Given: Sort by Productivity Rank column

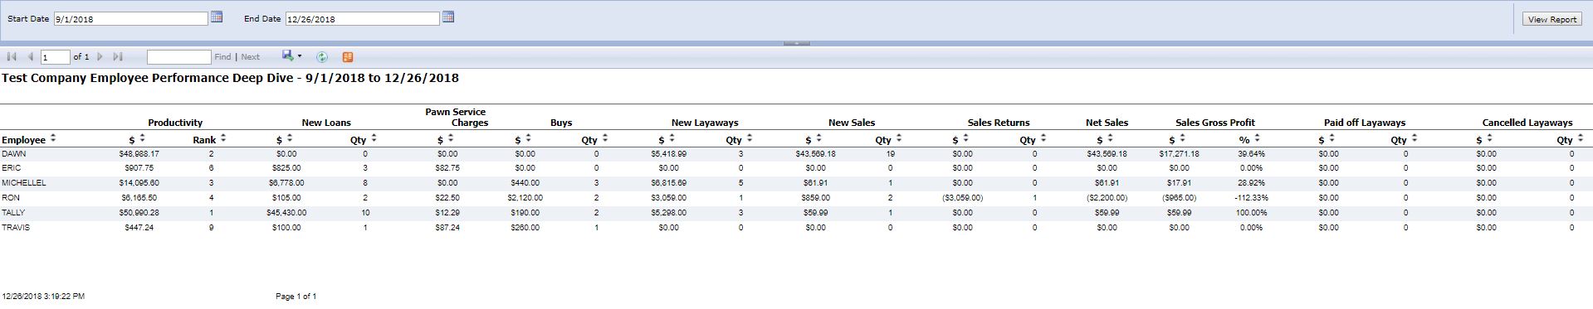Looking at the screenshot, I should (223, 138).
